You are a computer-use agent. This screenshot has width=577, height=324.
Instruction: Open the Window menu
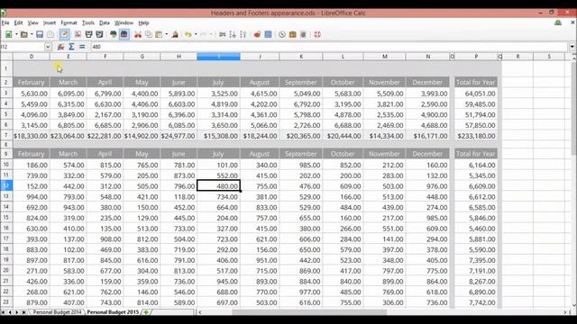(124, 22)
